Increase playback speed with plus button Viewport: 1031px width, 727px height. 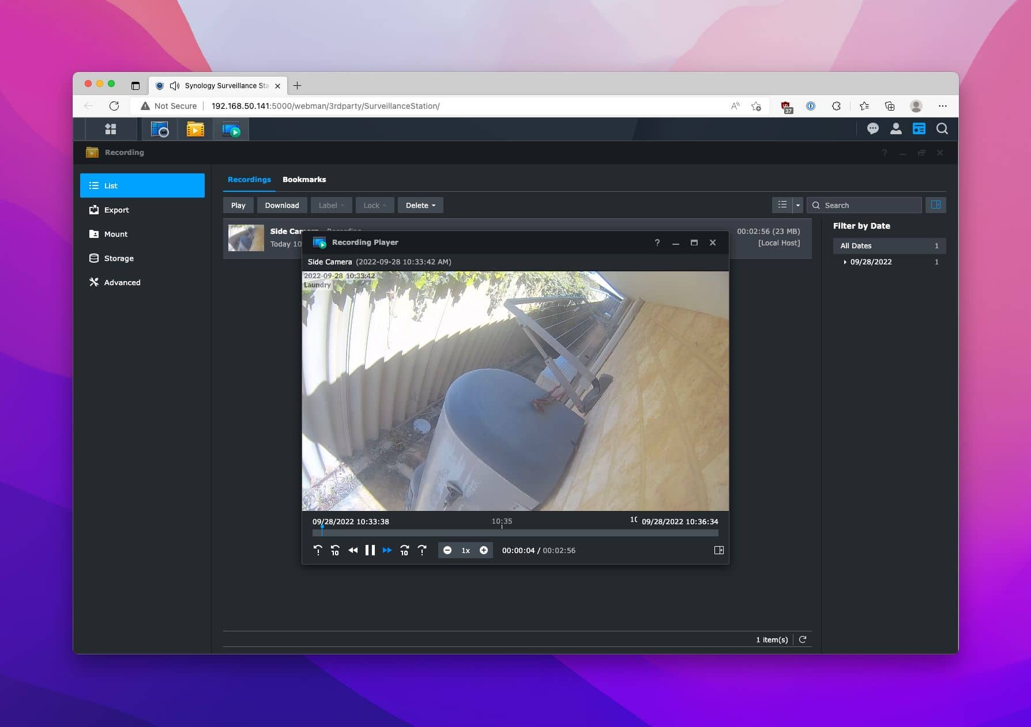484,550
